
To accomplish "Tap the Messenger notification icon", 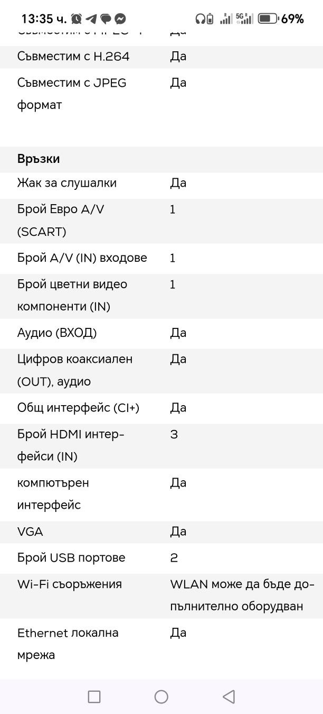I will [120, 19].
